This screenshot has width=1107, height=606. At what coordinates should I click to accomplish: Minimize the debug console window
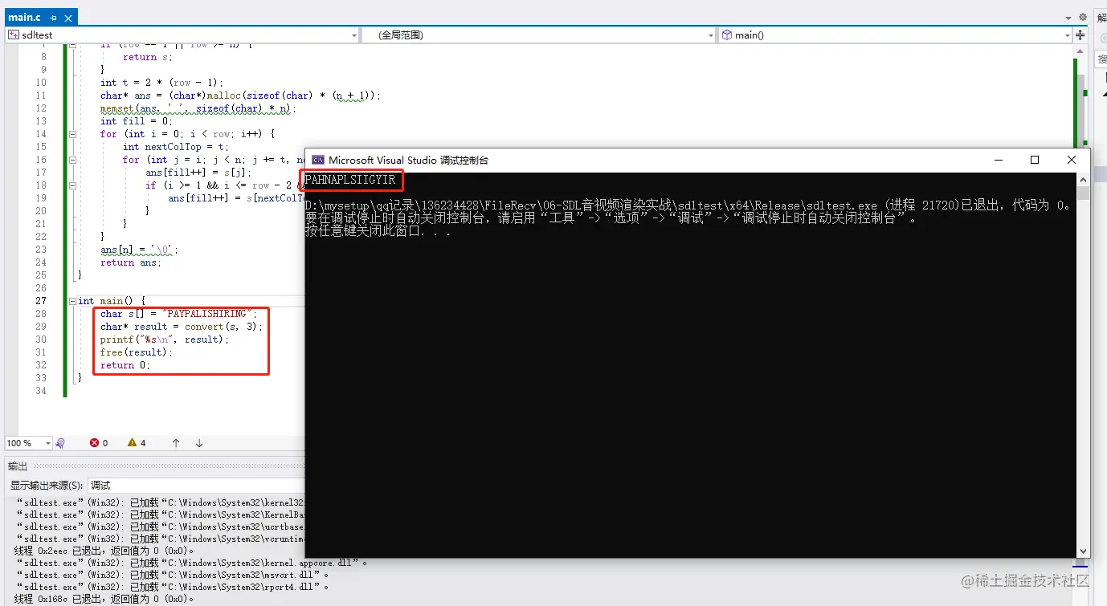pos(999,160)
